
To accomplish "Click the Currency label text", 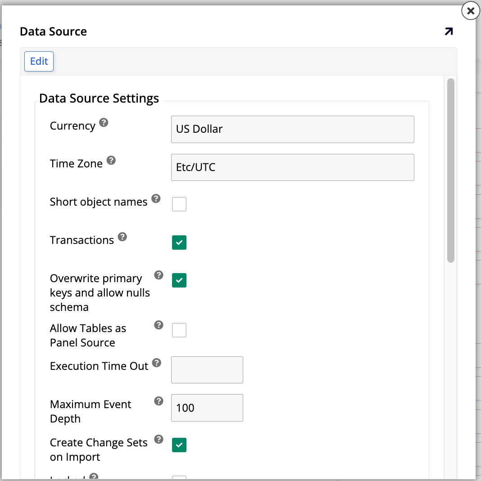I will tap(73, 126).
